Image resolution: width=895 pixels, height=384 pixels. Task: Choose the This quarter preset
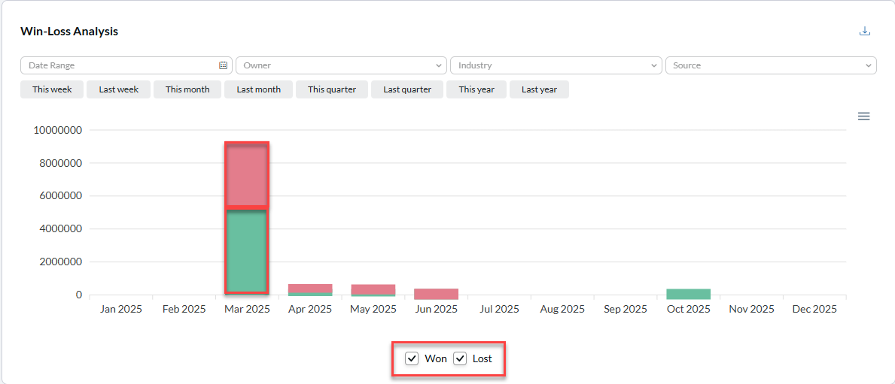point(331,89)
